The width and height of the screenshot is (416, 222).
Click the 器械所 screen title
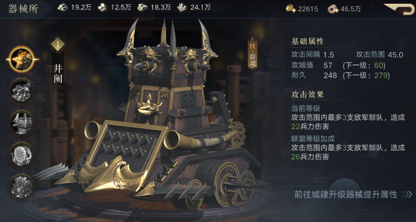(x=23, y=9)
